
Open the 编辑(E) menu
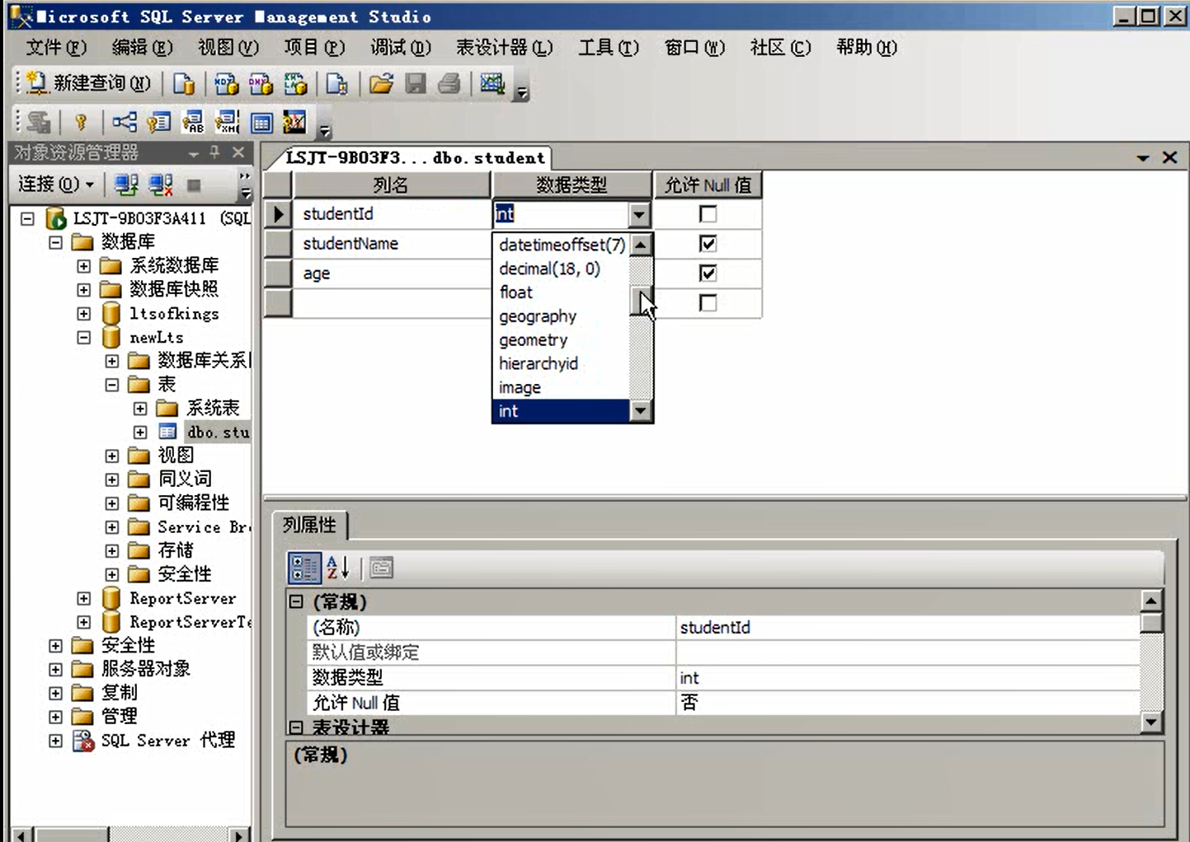(x=142, y=48)
